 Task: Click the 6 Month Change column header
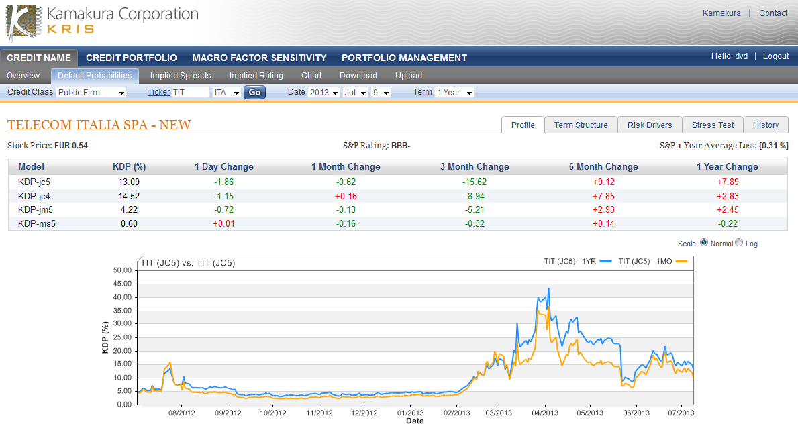pyautogui.click(x=603, y=167)
